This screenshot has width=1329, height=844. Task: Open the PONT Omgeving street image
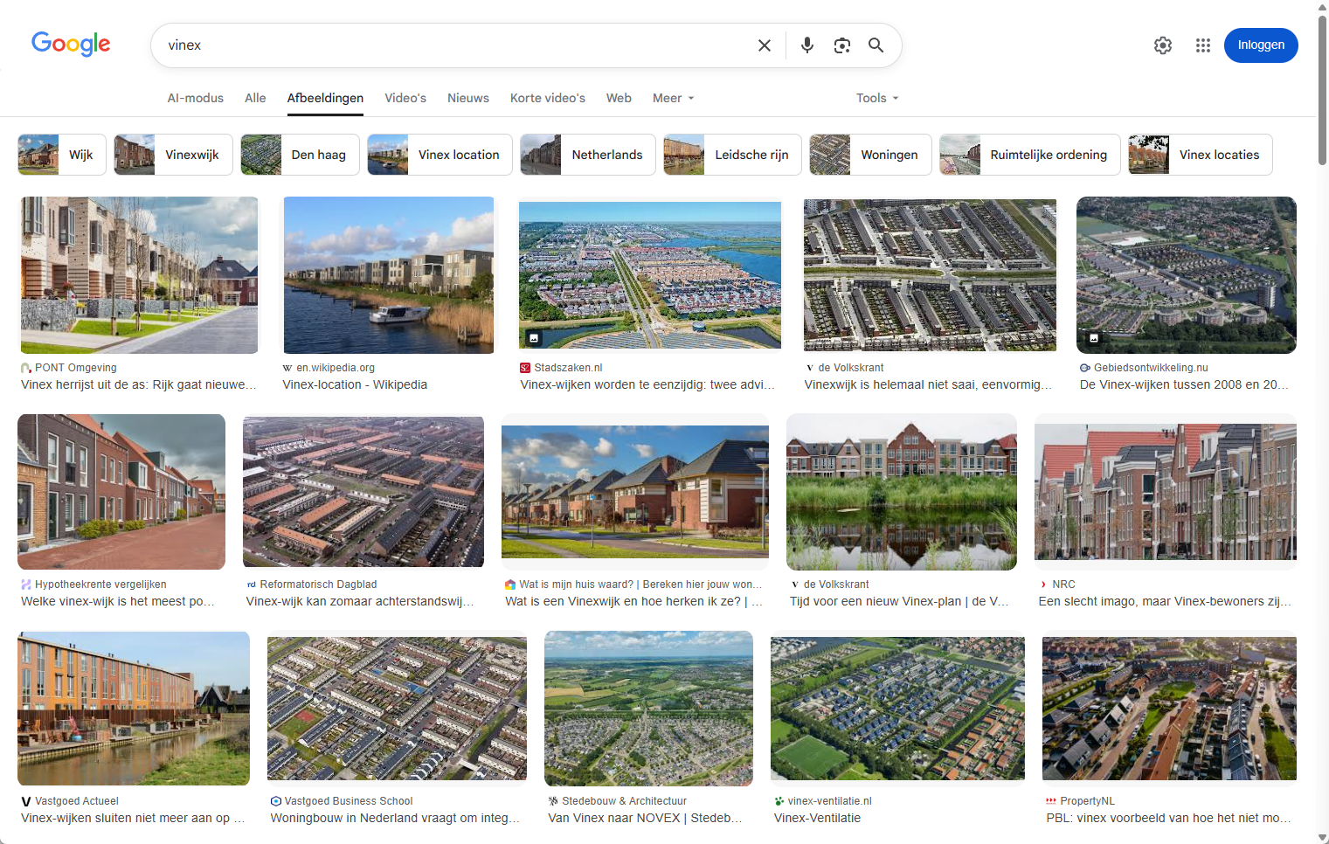tap(139, 274)
